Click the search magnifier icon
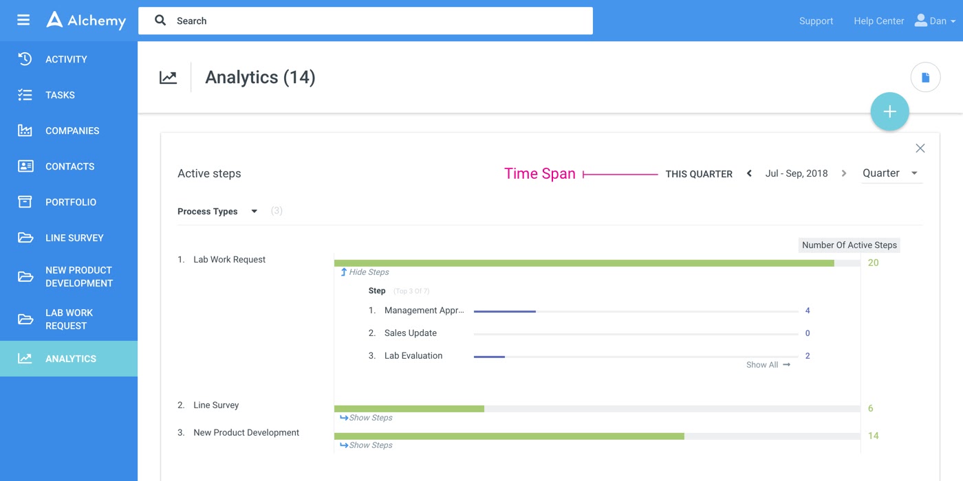Image resolution: width=963 pixels, height=481 pixels. click(160, 21)
